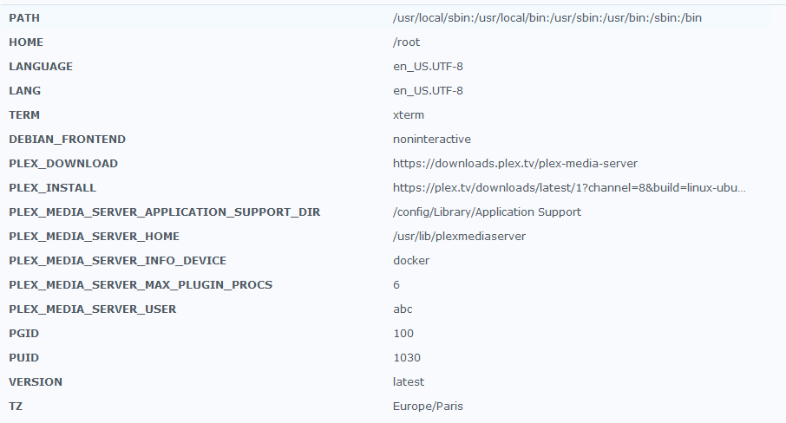Click the PUID value 1030
This screenshot has height=423, width=786.
coord(407,358)
